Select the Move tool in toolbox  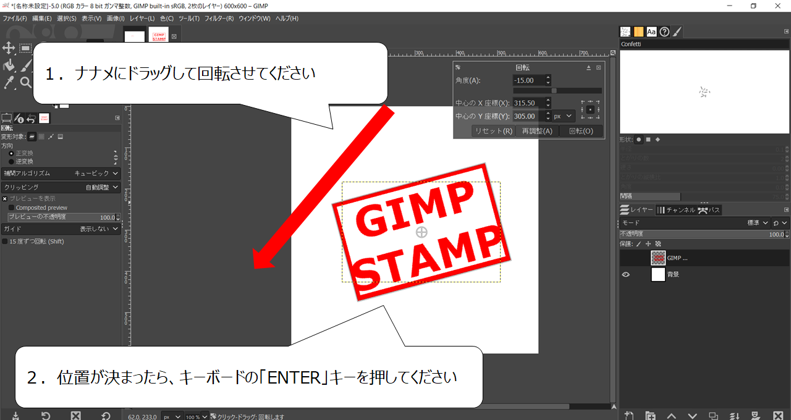click(x=9, y=48)
